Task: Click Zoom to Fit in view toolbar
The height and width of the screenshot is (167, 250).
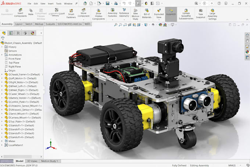Action: click(115, 25)
